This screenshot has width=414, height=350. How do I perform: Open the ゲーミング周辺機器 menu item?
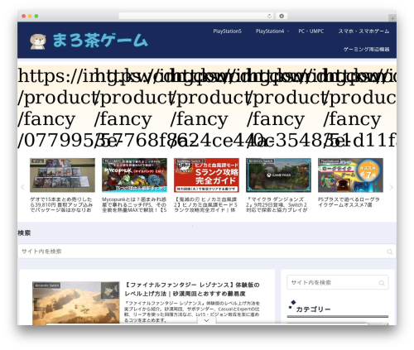pos(366,49)
